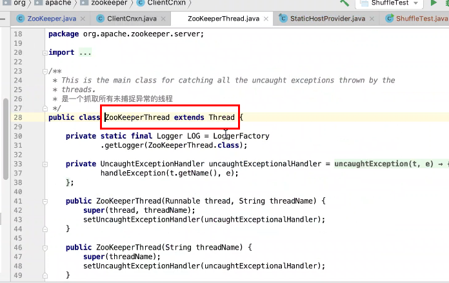Screen dimensions: 449x283
Task: Click line number 28 in the gutter
Action: (x=18, y=117)
